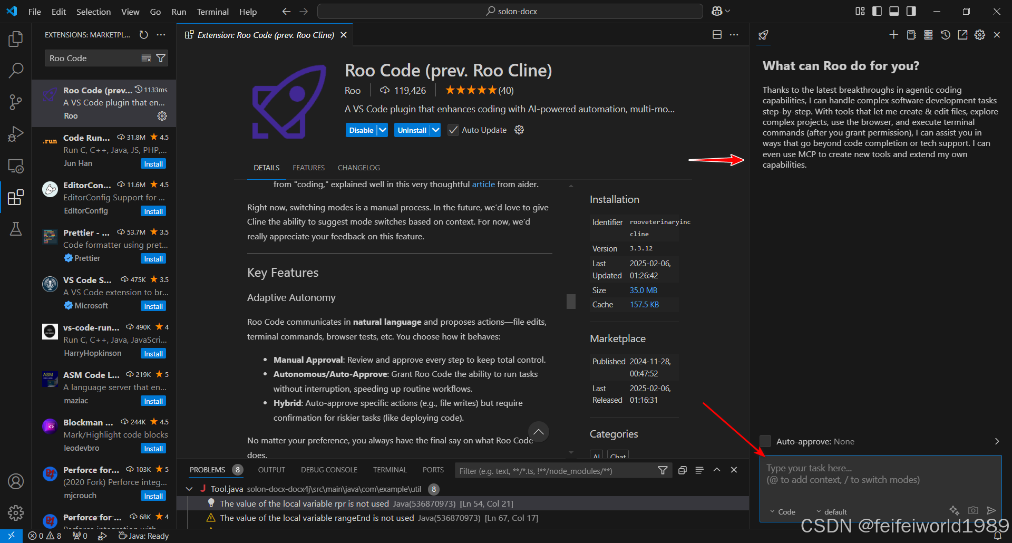Click the extension details scrollbar thumb
1012x543 pixels.
click(x=571, y=301)
